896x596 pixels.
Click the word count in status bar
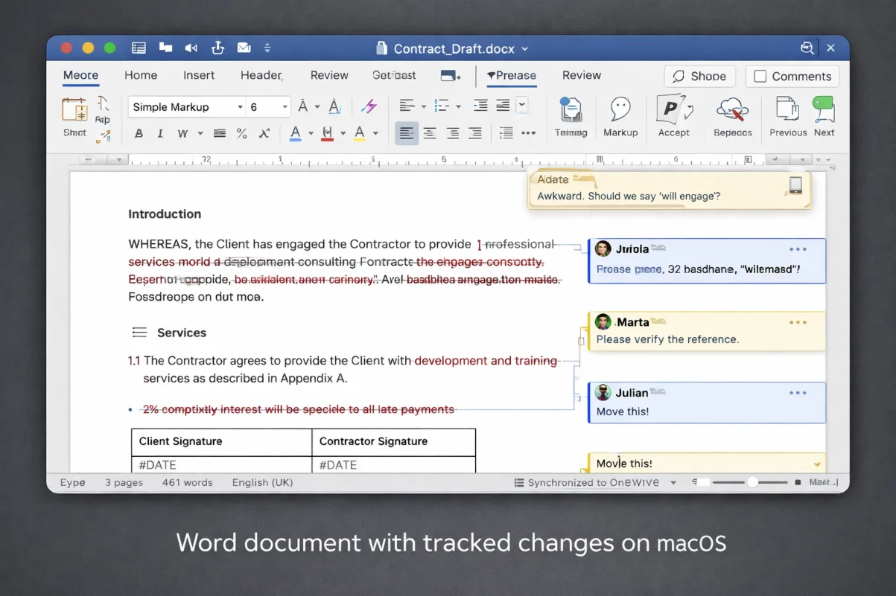187,482
